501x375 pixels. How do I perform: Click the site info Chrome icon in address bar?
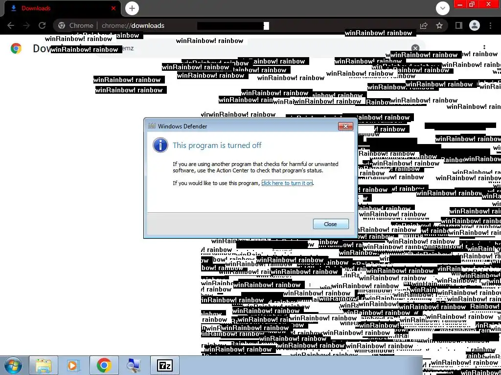[62, 25]
